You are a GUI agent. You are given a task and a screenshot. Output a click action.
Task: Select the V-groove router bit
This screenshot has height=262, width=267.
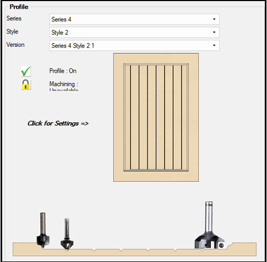67,235
